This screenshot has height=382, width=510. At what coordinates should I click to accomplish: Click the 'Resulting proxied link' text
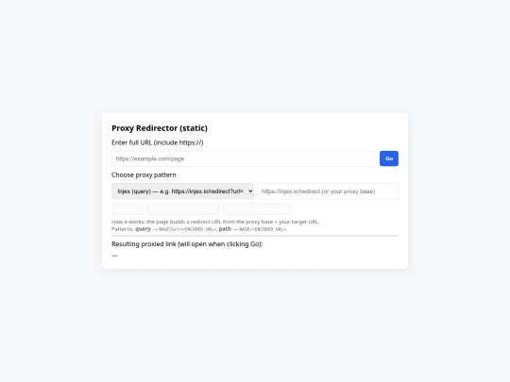(x=187, y=244)
